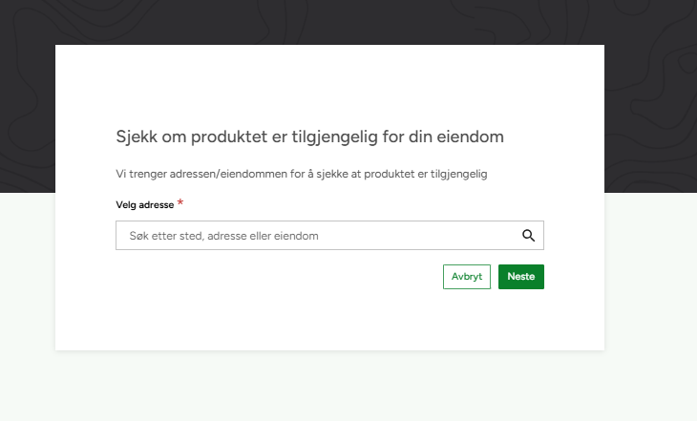
Task: Go to the next step with Neste
Action: tap(520, 277)
